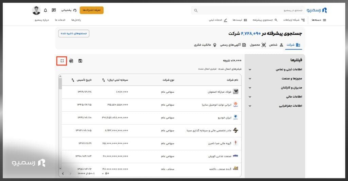This screenshot has height=181, width=348.
Task: Click table scrollbar up arrow
Action: click(x=60, y=76)
